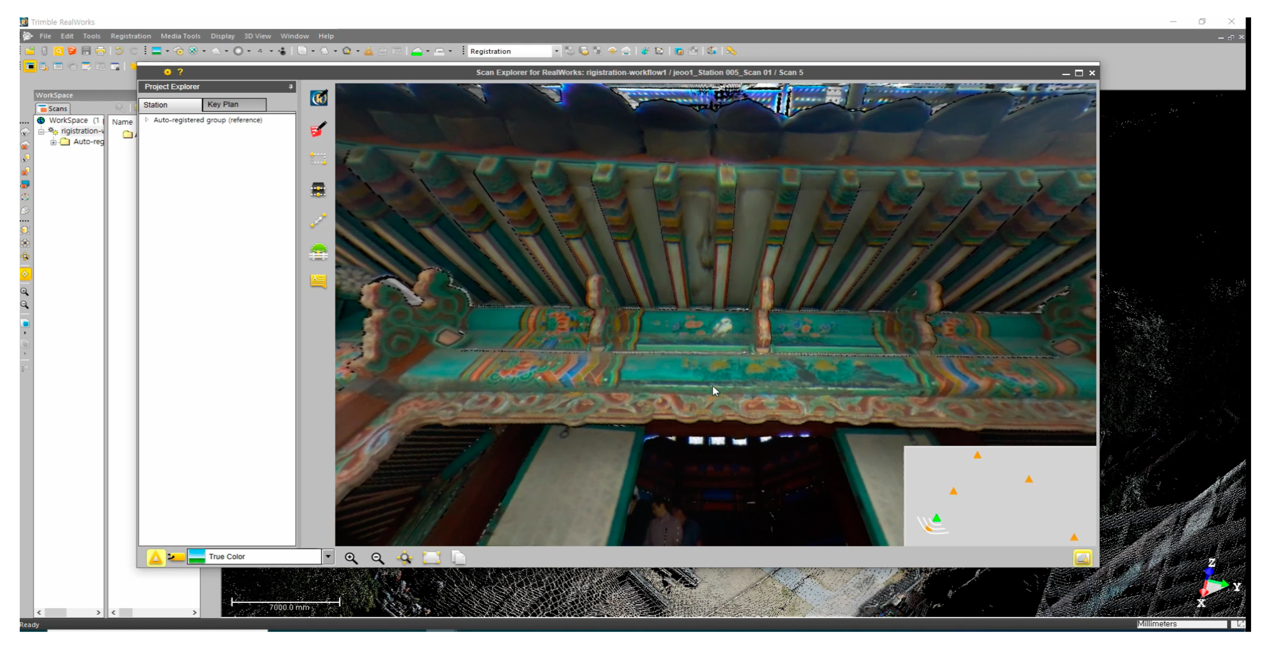Toggle the yellow label tags button
This screenshot has height=650, width=1270.
coord(176,557)
